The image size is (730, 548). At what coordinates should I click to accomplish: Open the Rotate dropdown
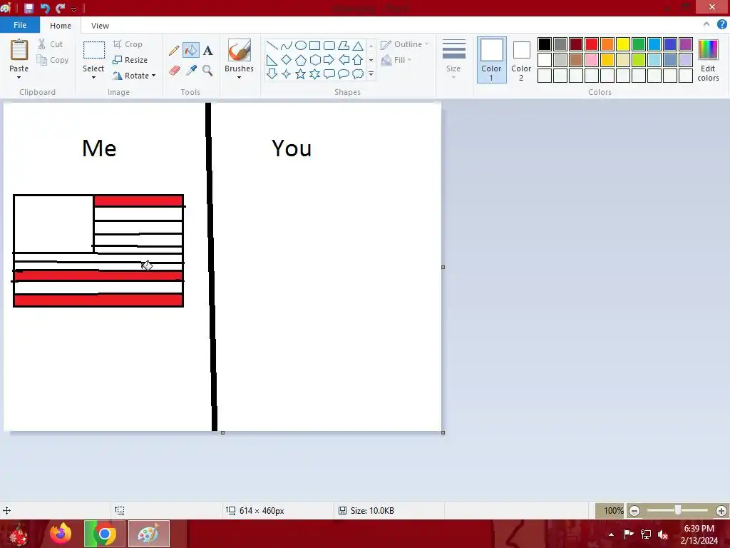pyautogui.click(x=134, y=76)
